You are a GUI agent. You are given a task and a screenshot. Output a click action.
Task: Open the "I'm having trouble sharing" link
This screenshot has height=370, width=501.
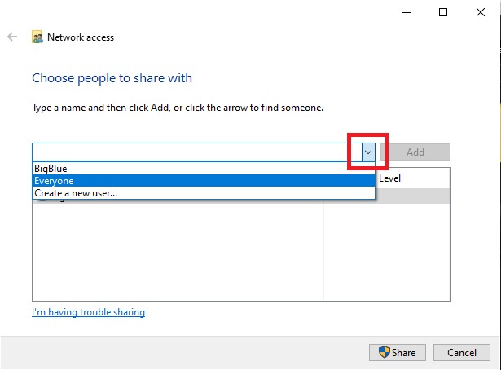point(88,312)
